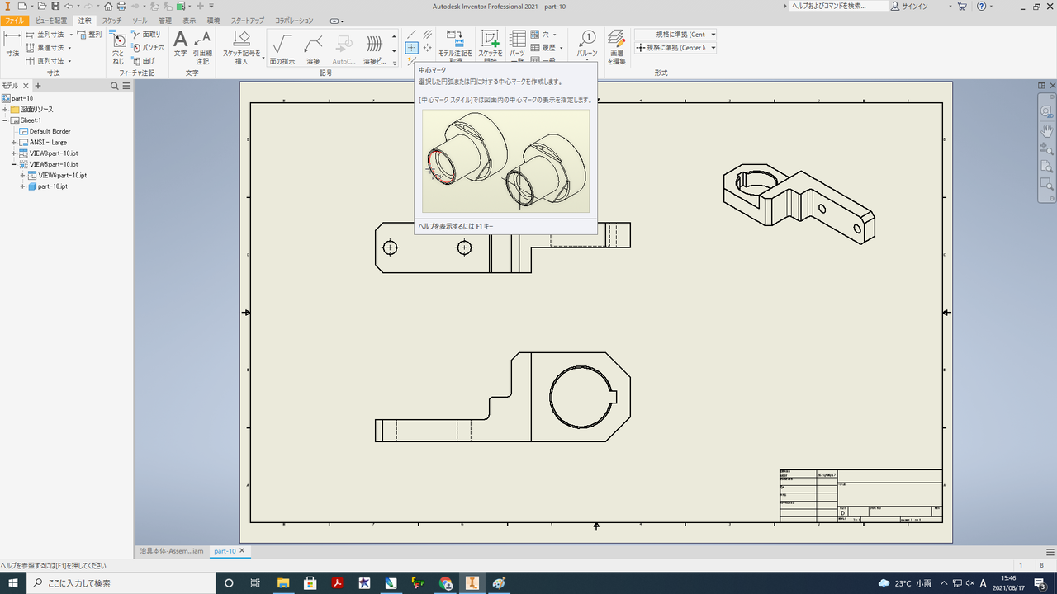Select the 溶接 welding symbol
Viewport: 1057px width, 594px height.
pyautogui.click(x=313, y=49)
